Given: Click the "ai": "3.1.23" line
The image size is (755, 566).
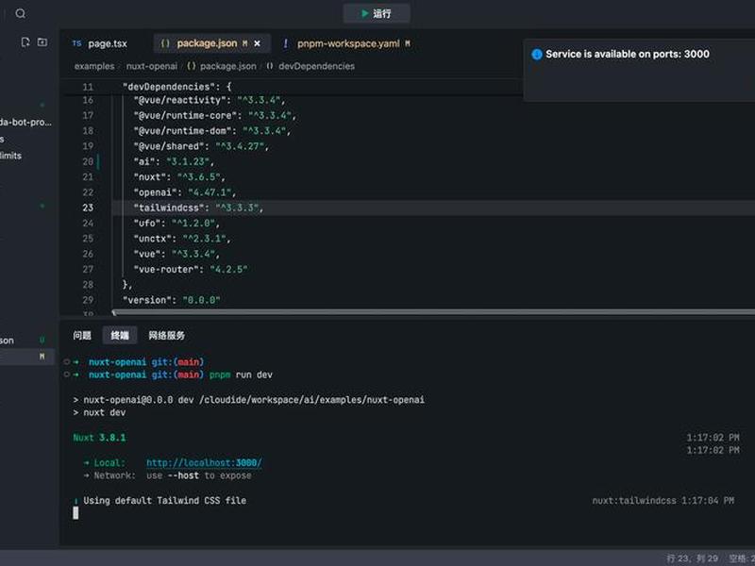Looking at the screenshot, I should 174,161.
